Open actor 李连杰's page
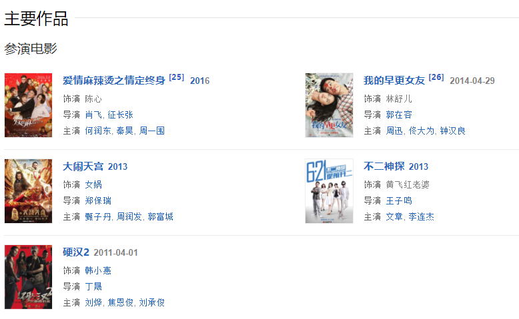This screenshot has height=319, width=519. tap(421, 217)
